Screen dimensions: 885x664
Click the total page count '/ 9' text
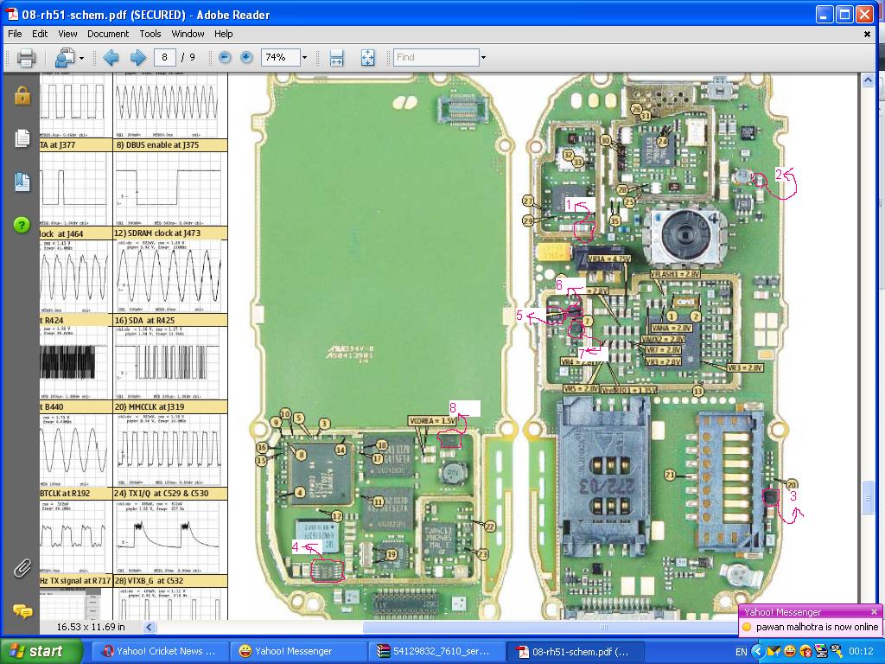click(x=188, y=57)
